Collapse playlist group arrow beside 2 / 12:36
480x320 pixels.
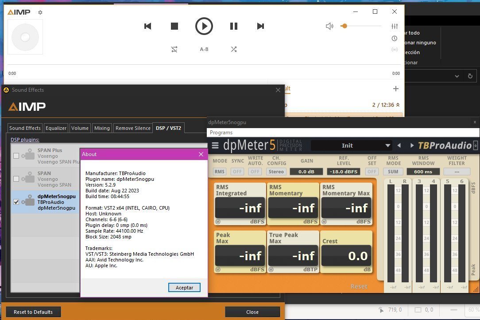point(398,105)
